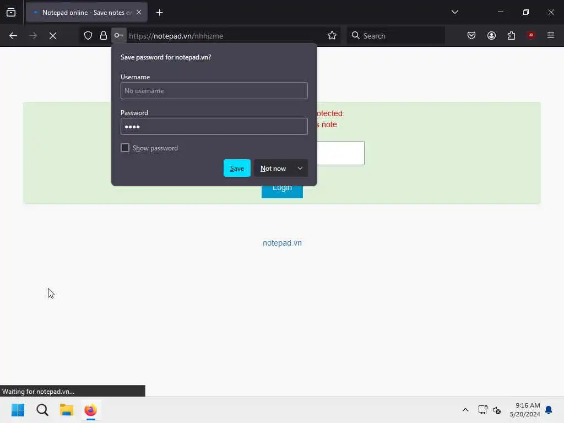Click the password key icon in address bar

coord(119,35)
